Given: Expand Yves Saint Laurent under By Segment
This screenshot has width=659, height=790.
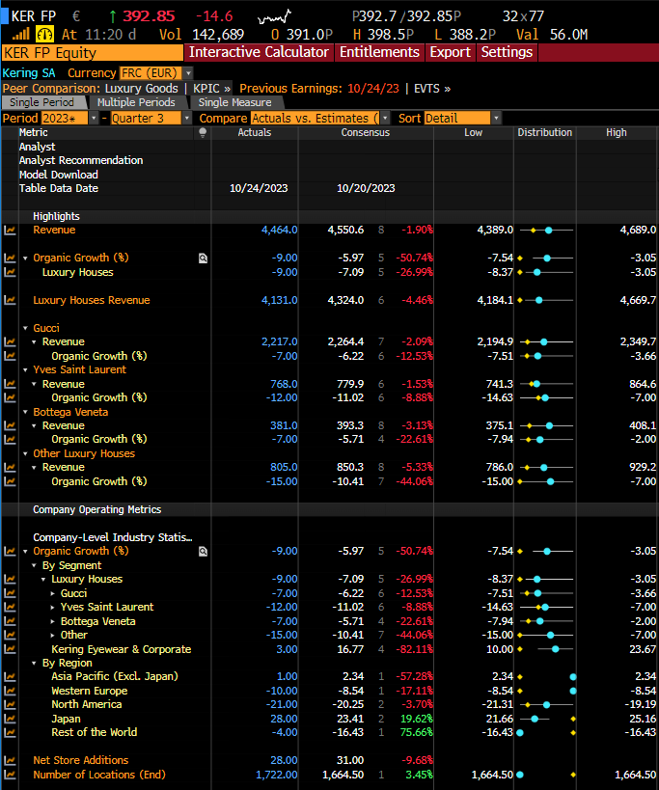Looking at the screenshot, I should pos(53,608).
